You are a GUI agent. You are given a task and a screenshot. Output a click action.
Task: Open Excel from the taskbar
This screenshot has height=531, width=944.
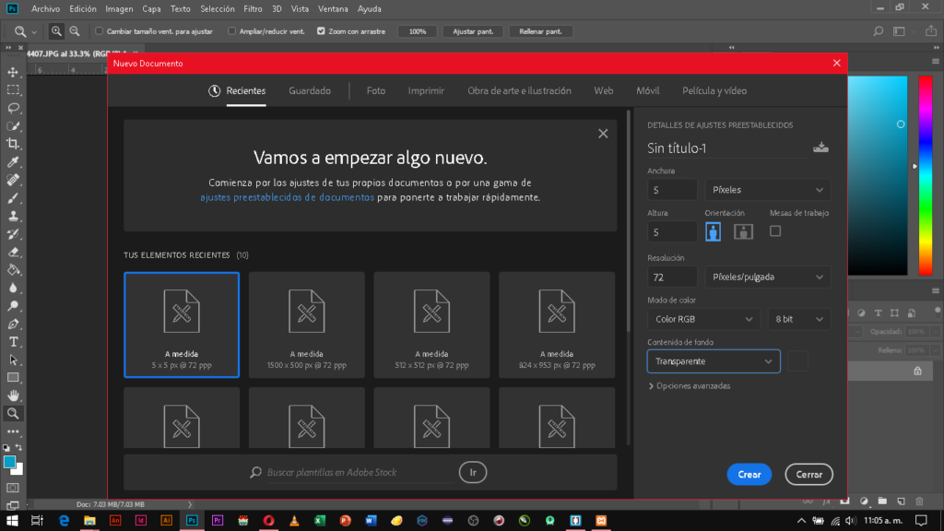(320, 521)
